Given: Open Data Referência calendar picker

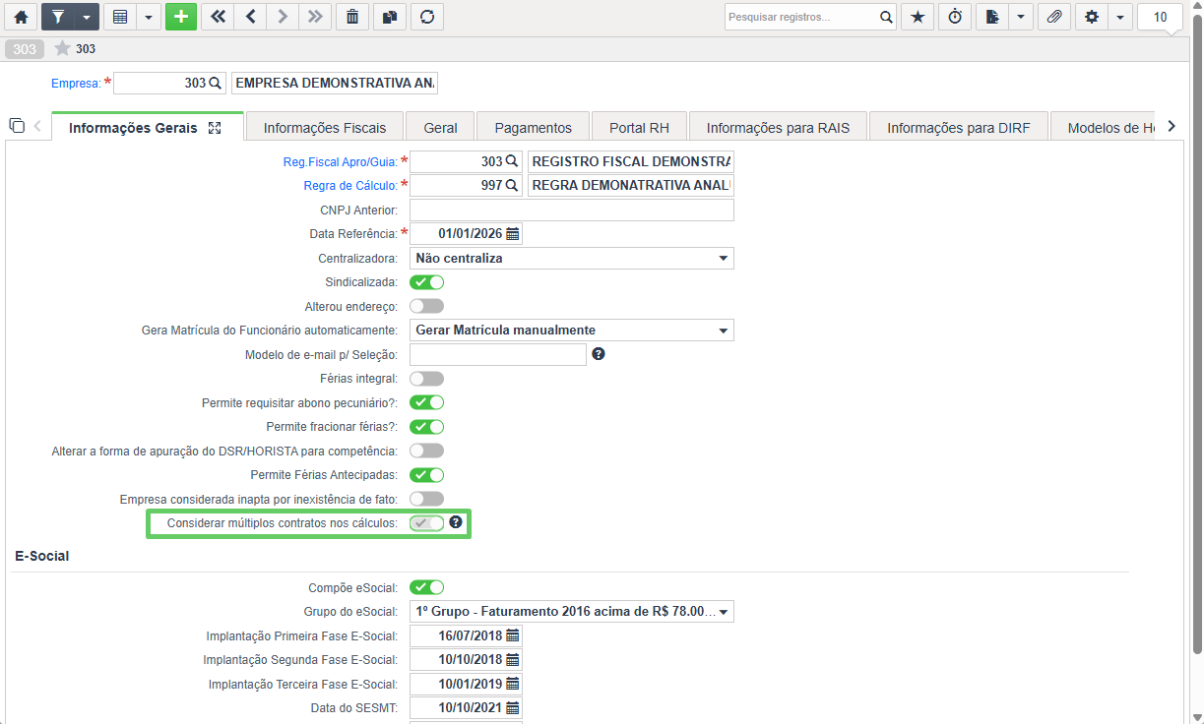Looking at the screenshot, I should 512,234.
